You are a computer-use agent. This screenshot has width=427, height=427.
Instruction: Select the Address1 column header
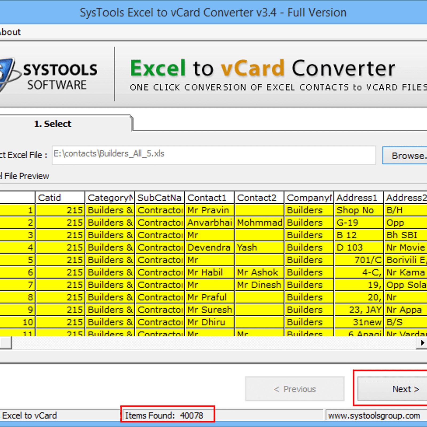pos(359,198)
